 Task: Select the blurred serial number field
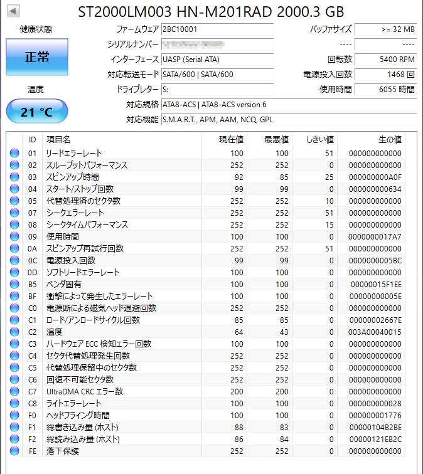[217, 45]
